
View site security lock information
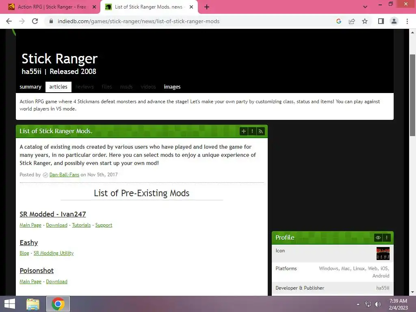pyautogui.click(x=51, y=21)
